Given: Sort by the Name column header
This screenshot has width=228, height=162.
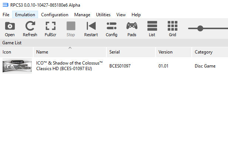Looking at the screenshot, I should click(70, 52).
